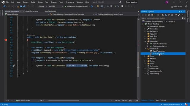Open the Debug menu
The width and height of the screenshot is (190, 106).
[x=40, y=2]
